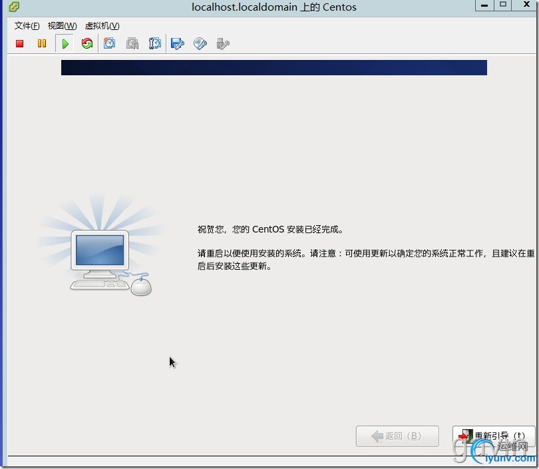Click the USB device connection icon
This screenshot has width=539, height=469.
(223, 44)
